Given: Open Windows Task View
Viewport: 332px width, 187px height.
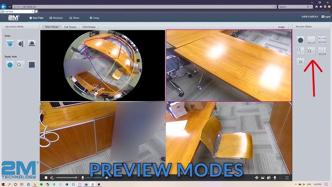Looking at the screenshot, I should (x=22, y=185).
